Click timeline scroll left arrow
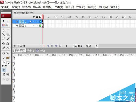Image resolution: width=136 pixels, height=102 pixels. click(x=97, y=46)
